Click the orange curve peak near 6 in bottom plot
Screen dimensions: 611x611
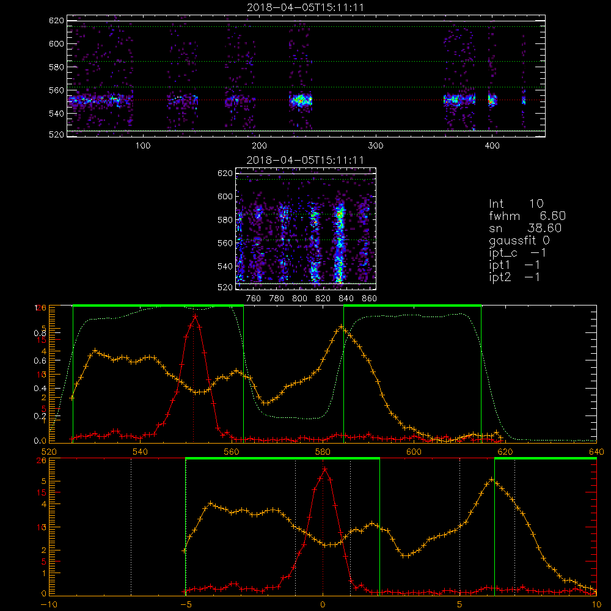coord(492,479)
